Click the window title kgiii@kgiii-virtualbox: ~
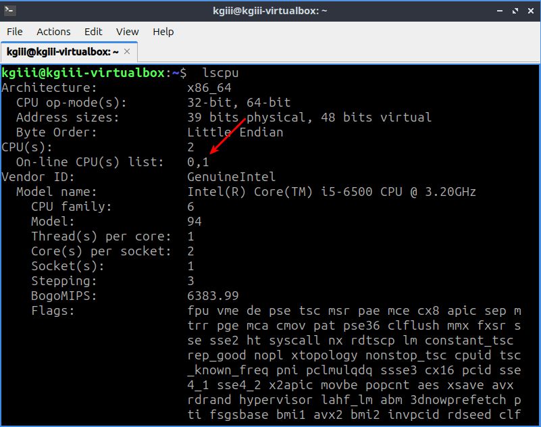This screenshot has width=541, height=427. 269,11
